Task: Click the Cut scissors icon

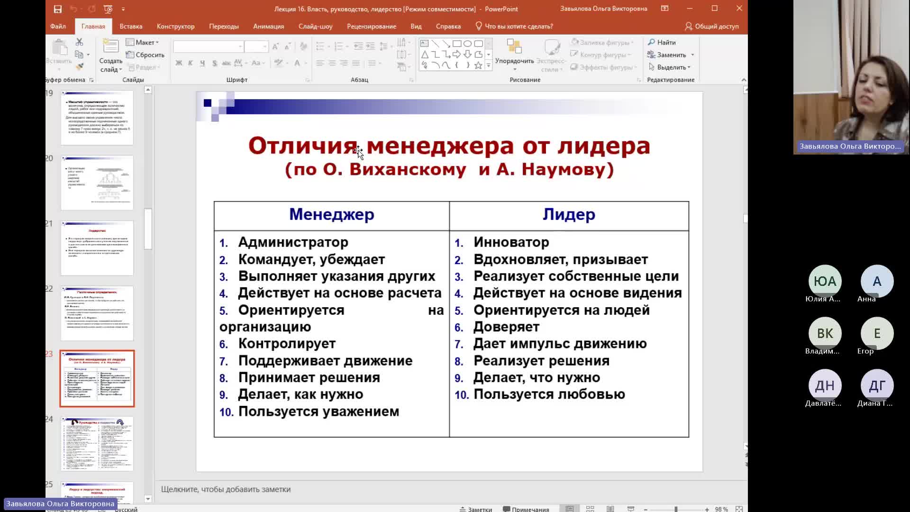Action: 79,42
